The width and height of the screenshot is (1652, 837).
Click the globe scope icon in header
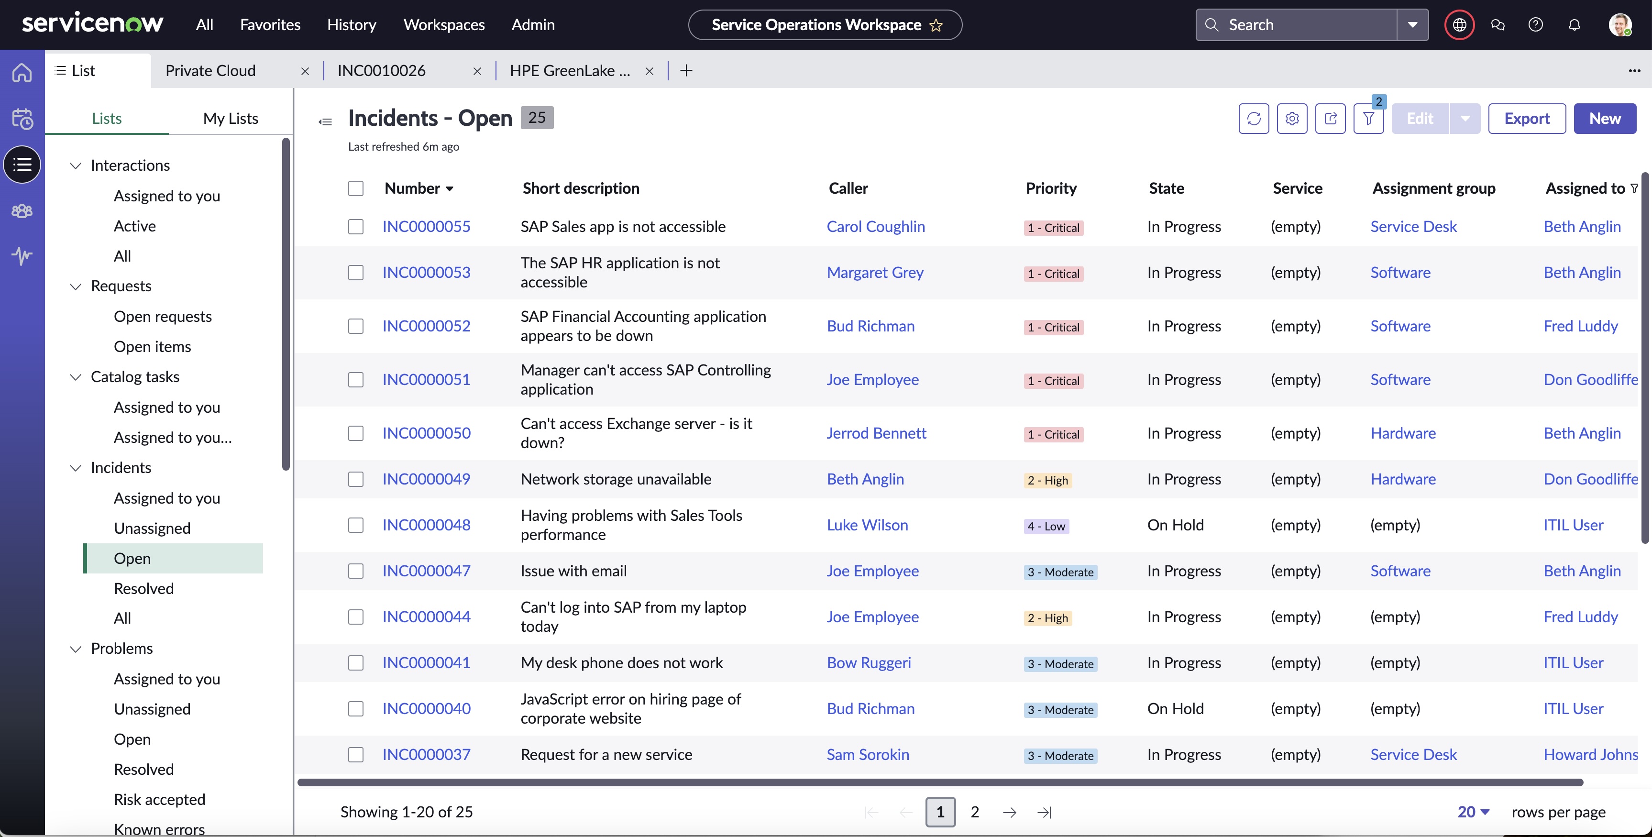[1459, 25]
